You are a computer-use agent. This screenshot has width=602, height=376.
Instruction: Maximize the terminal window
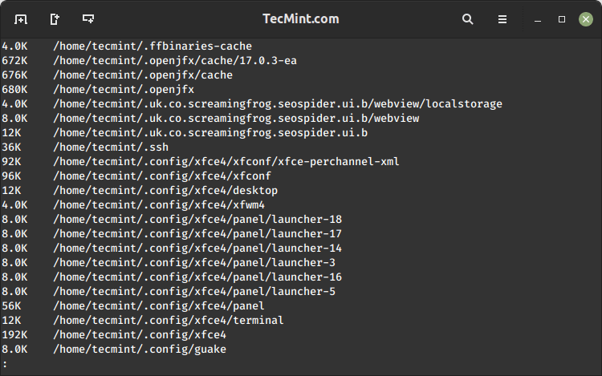562,18
